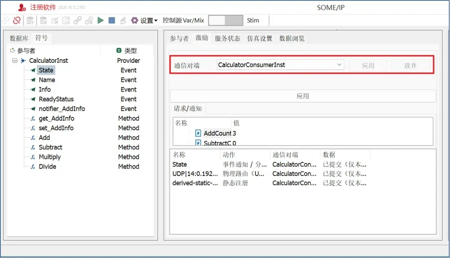The width and height of the screenshot is (450, 258).
Task: Toggle the Var/Mix to Stim control switch
Action: pyautogui.click(x=225, y=20)
